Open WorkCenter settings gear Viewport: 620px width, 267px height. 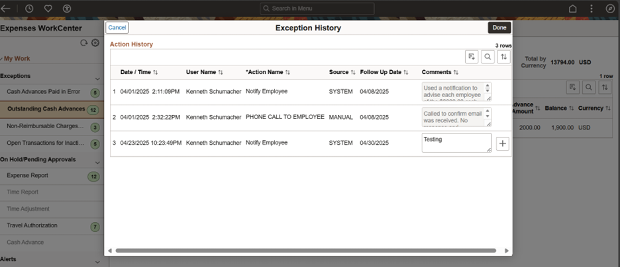(95, 43)
